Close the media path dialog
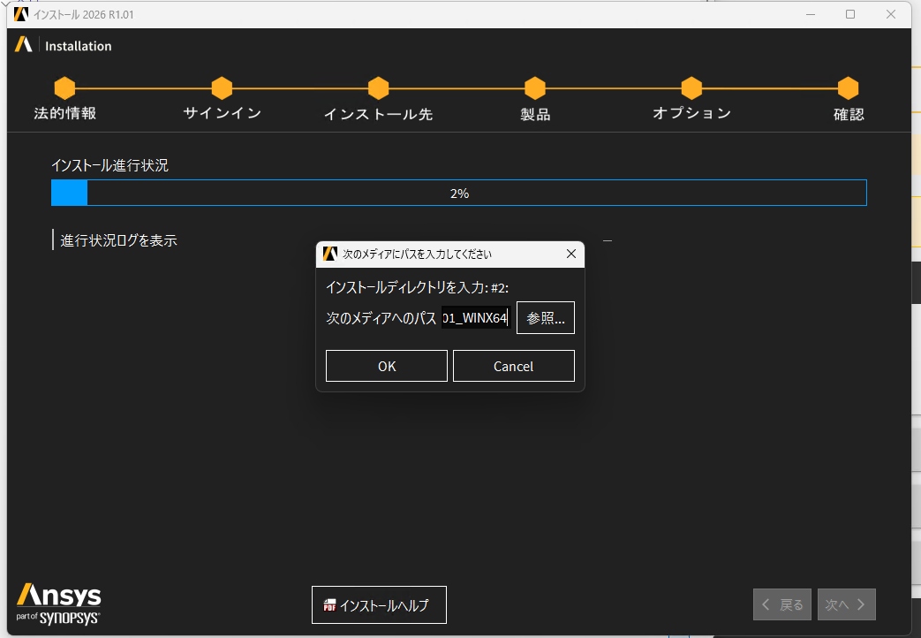 (571, 254)
